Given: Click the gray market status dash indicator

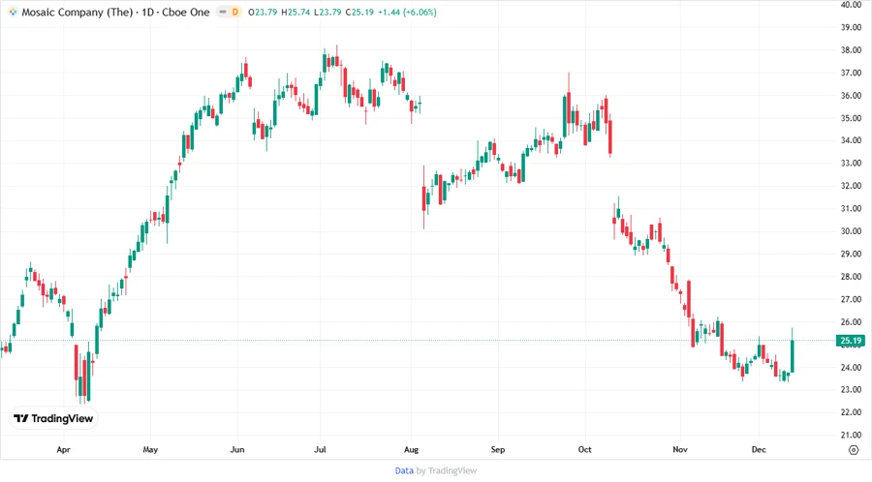Looking at the screenshot, I should (223, 12).
